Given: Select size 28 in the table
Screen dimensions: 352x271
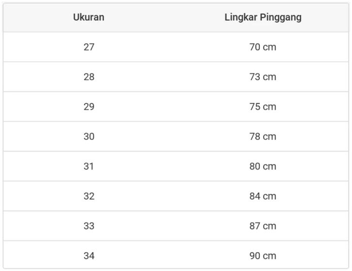Looking at the screenshot, I should tap(89, 77).
